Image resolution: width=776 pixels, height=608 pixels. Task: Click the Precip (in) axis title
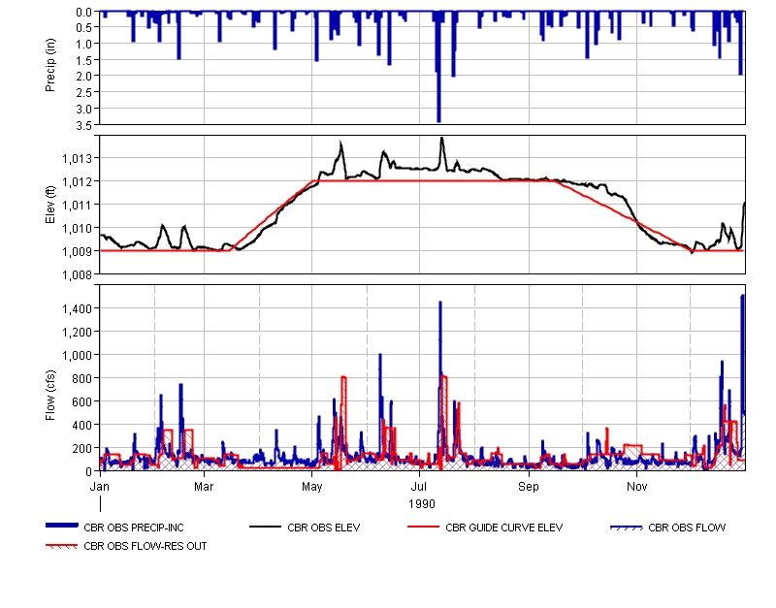tap(50, 65)
